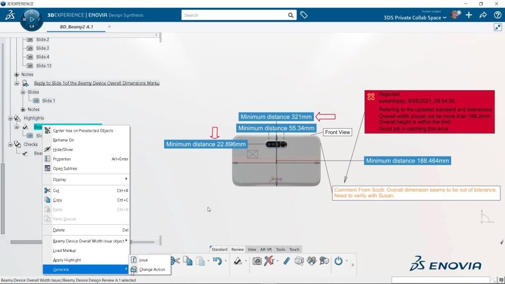Click the hands manipulation icon
This screenshot has height=284, width=505.
pos(312,260)
